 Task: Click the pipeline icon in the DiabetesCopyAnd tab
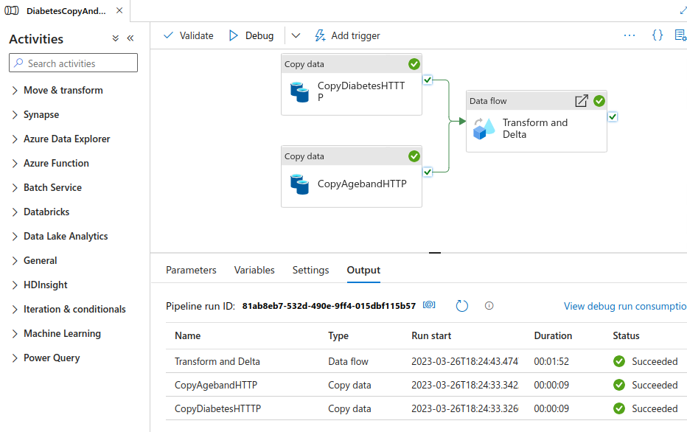pos(11,10)
